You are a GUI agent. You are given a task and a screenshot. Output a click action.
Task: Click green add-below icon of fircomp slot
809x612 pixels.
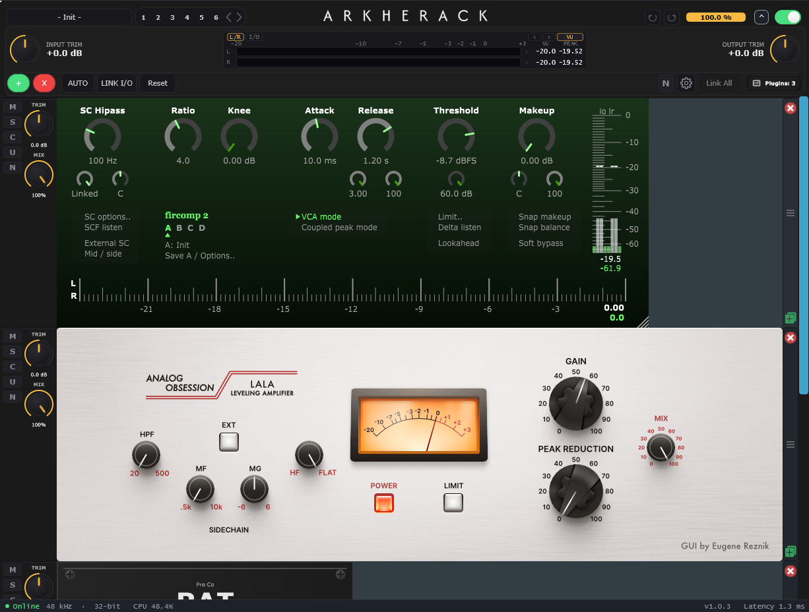coord(791,318)
